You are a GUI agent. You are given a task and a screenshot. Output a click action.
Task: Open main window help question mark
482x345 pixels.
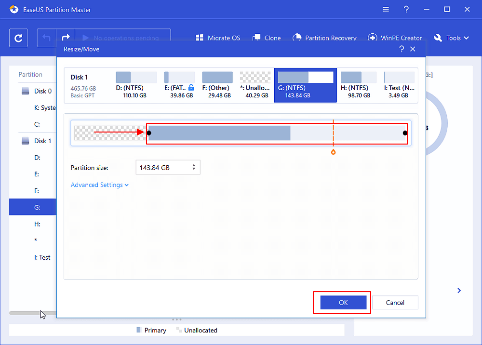click(x=406, y=10)
